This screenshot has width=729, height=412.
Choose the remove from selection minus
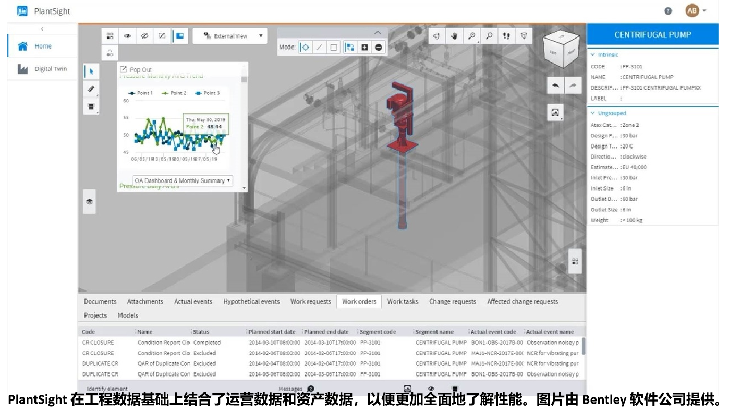pos(379,47)
